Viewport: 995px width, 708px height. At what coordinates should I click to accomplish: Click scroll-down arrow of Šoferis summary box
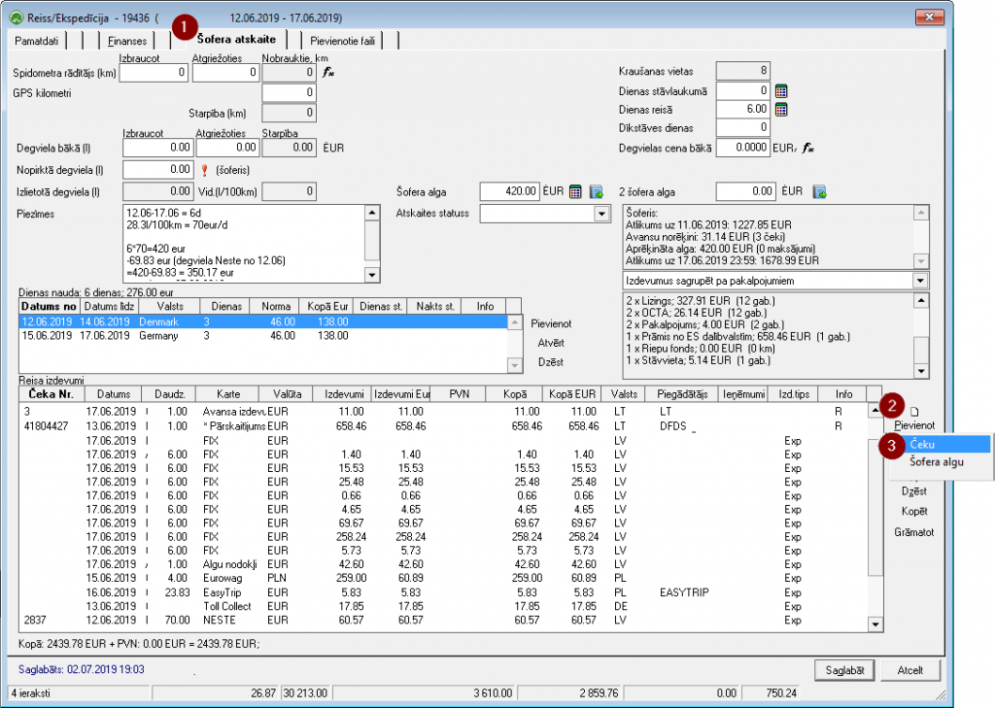[x=921, y=260]
